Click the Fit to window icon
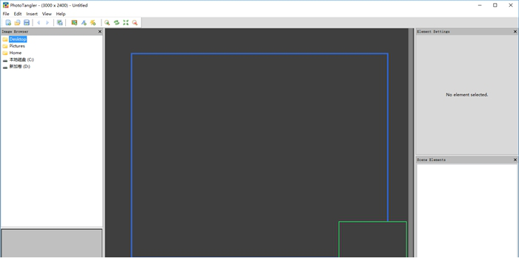 pos(126,22)
